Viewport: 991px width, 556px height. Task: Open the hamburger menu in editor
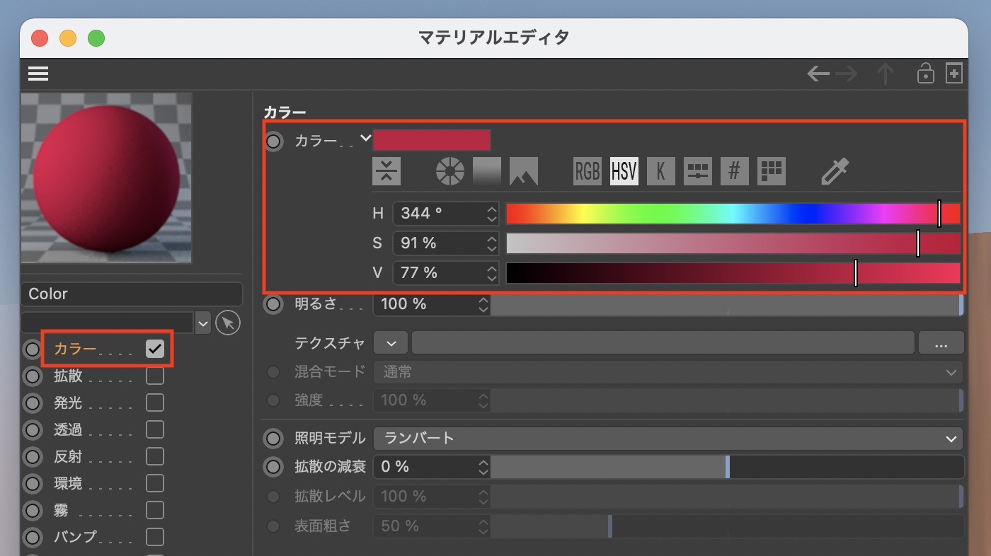[x=38, y=74]
